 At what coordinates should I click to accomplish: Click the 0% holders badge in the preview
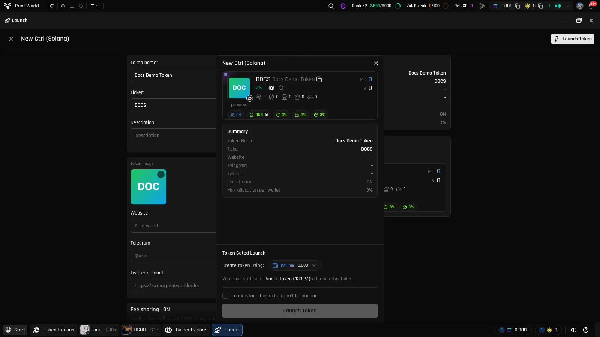[x=236, y=115]
